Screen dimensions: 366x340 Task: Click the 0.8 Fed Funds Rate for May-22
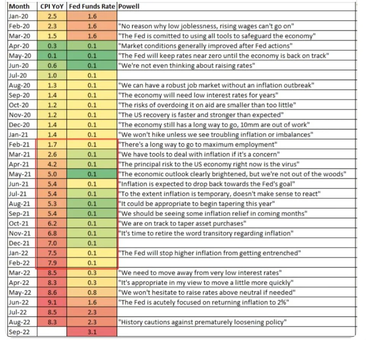[91, 293]
